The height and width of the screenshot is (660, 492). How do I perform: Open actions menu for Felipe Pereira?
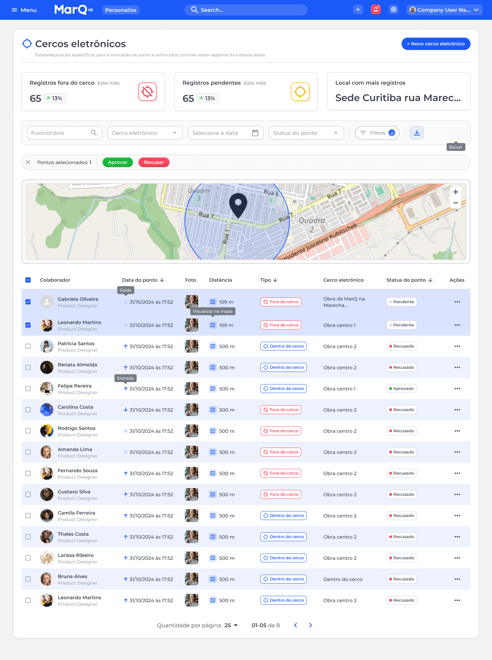tap(457, 389)
